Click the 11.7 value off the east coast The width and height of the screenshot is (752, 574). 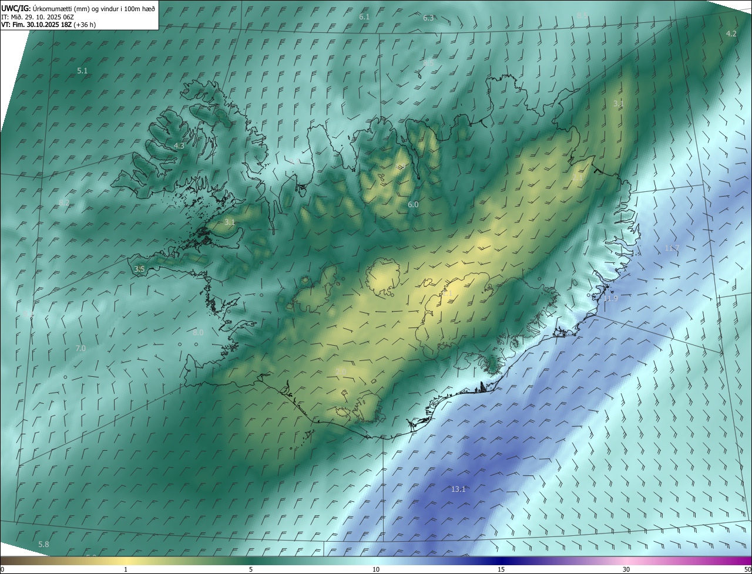(672, 248)
